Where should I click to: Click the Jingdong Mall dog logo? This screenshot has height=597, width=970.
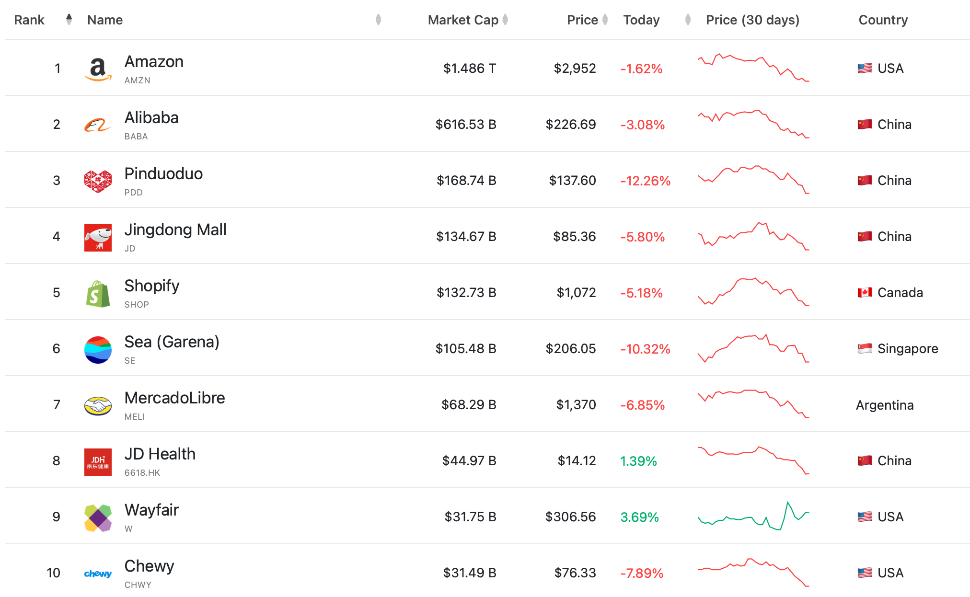point(98,237)
